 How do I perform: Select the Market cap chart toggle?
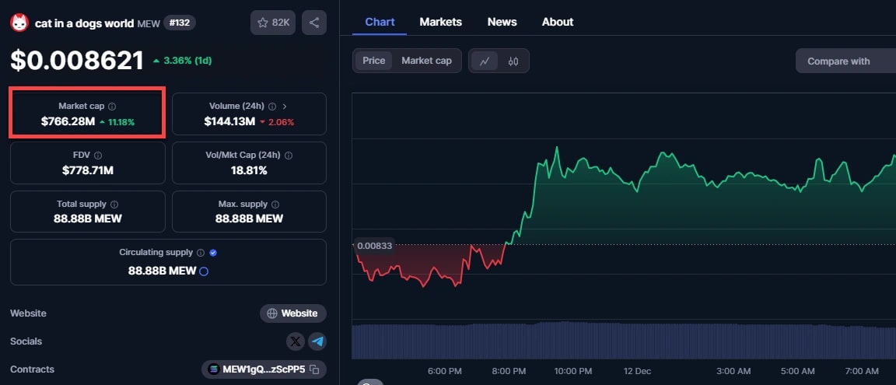pyautogui.click(x=426, y=61)
